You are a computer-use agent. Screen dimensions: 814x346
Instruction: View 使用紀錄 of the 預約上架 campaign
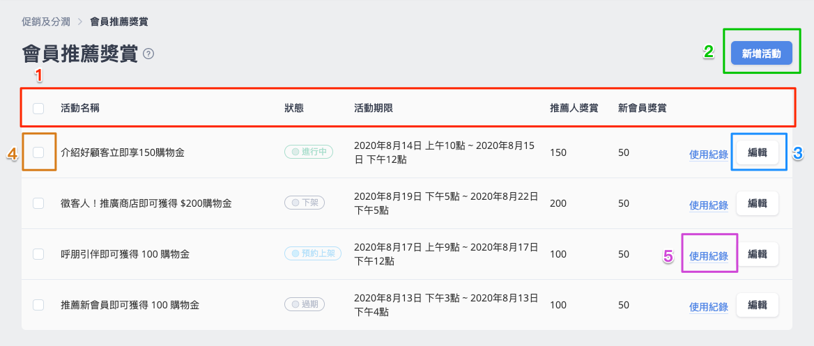tap(709, 255)
